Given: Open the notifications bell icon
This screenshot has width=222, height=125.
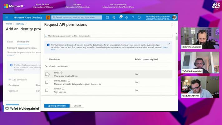Looking at the screenshot, I should point(120,17).
